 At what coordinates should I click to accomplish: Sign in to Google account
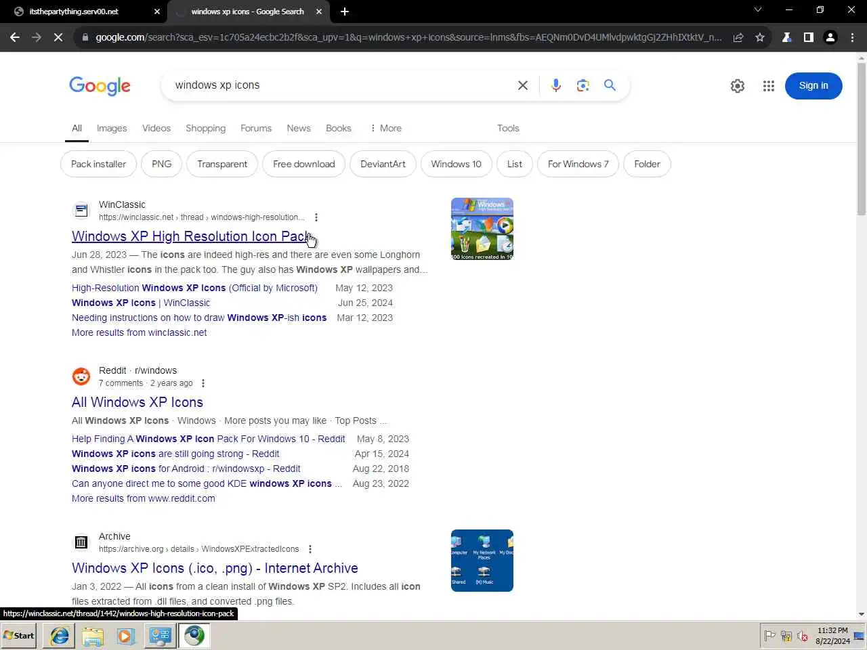[813, 86]
